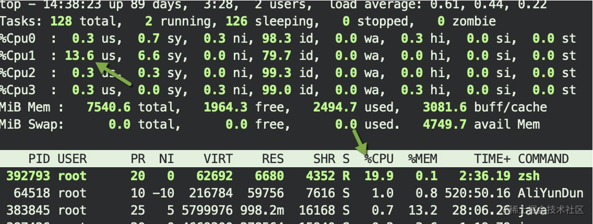Select PID 64518 in process list
This screenshot has height=224, width=593.
click(x=32, y=193)
